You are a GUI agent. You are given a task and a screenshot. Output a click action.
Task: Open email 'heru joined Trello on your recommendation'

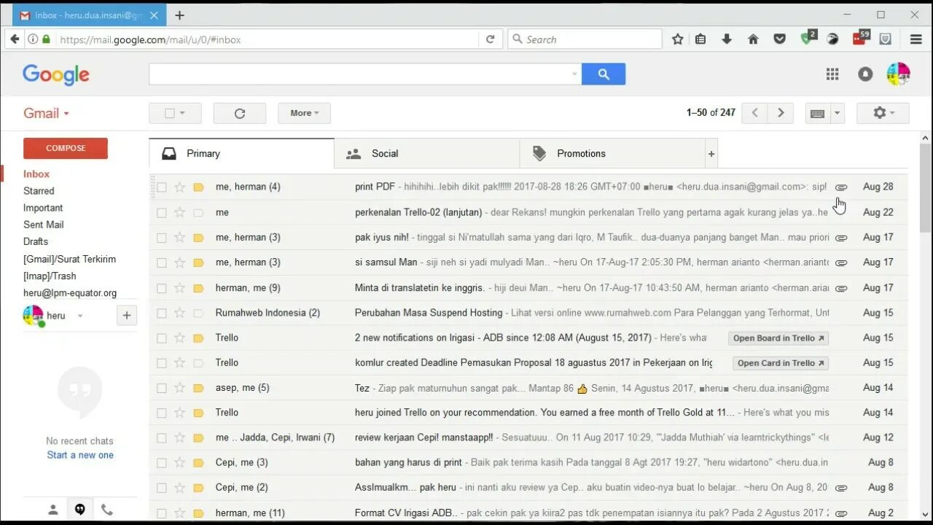point(528,413)
